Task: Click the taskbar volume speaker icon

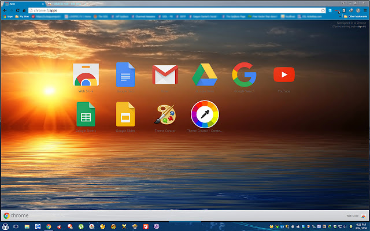Action: (x=345, y=226)
